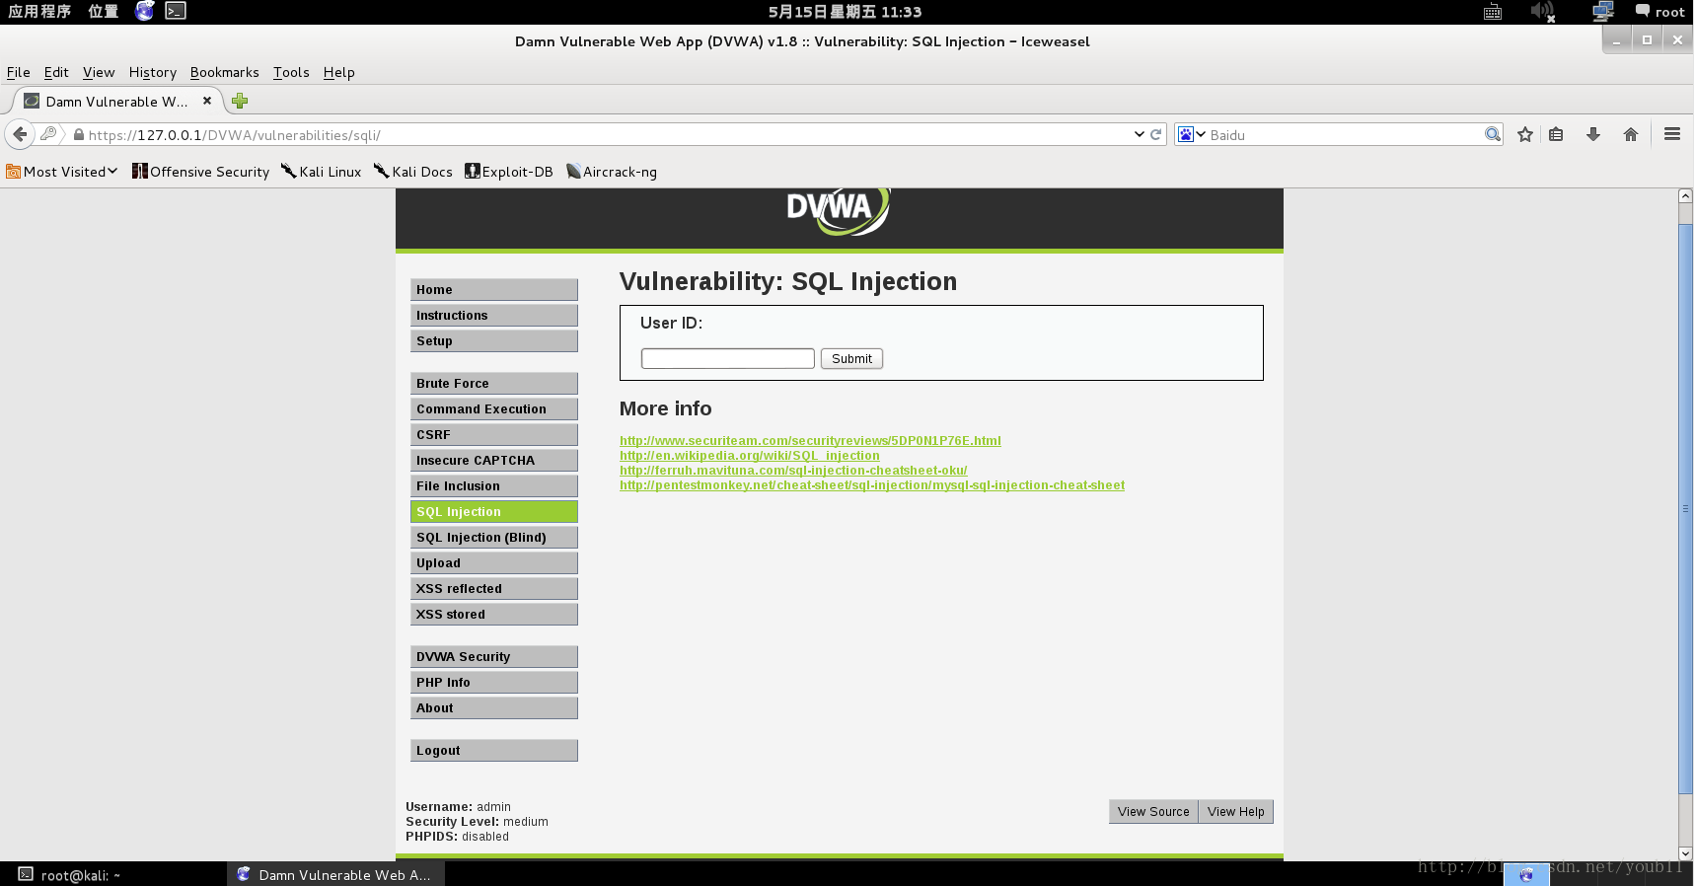Open Command Execution sidebar item
The image size is (1695, 886).
pyautogui.click(x=494, y=408)
